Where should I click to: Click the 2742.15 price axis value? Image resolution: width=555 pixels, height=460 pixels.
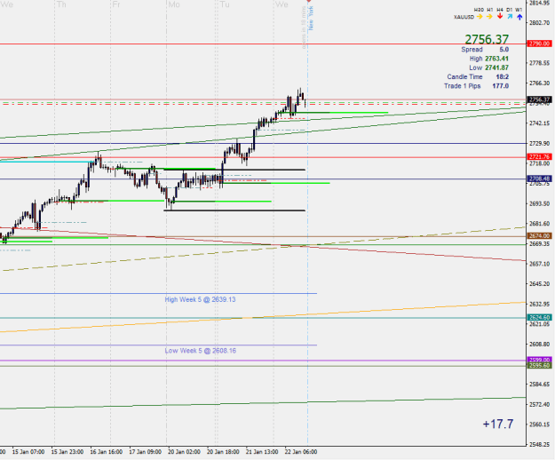point(539,123)
